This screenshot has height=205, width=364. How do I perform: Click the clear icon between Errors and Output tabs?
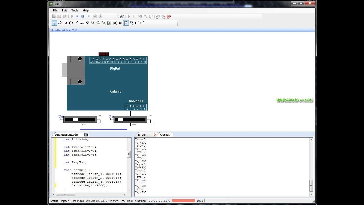pyautogui.click(x=155, y=134)
